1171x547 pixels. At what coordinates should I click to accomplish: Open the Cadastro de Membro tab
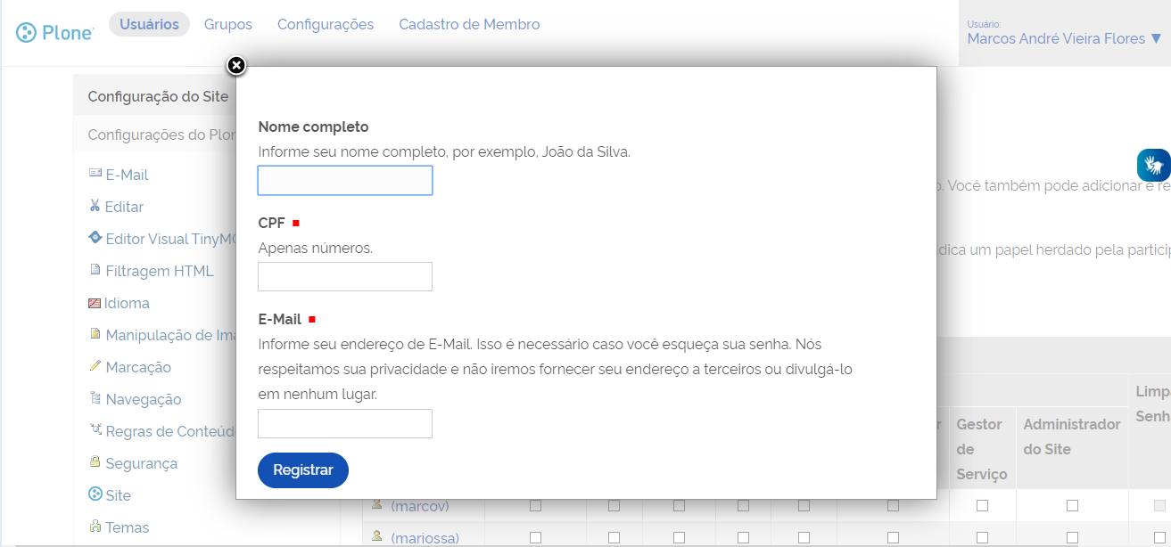(x=469, y=24)
